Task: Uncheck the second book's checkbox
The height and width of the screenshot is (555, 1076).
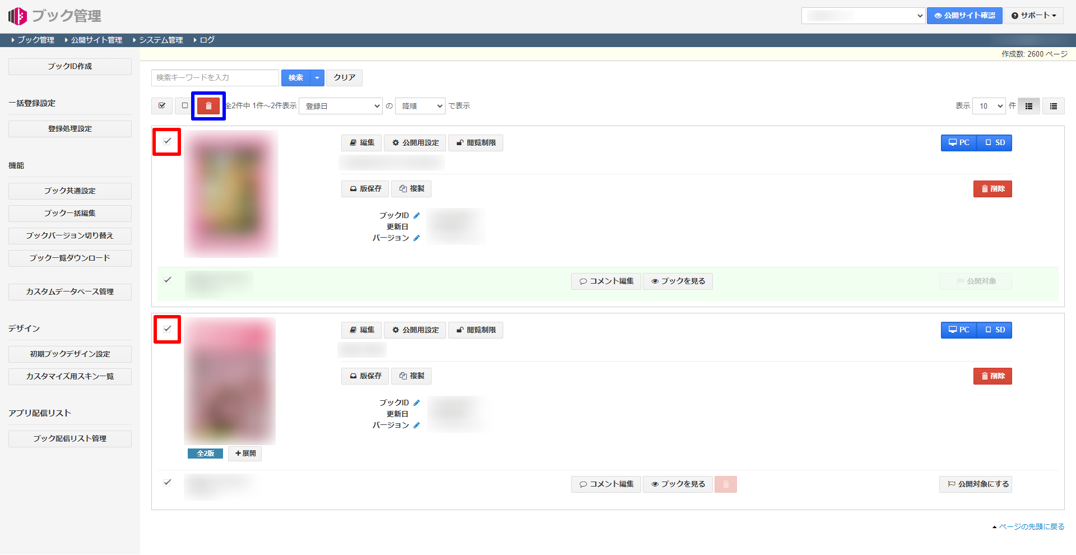Action: (x=167, y=329)
